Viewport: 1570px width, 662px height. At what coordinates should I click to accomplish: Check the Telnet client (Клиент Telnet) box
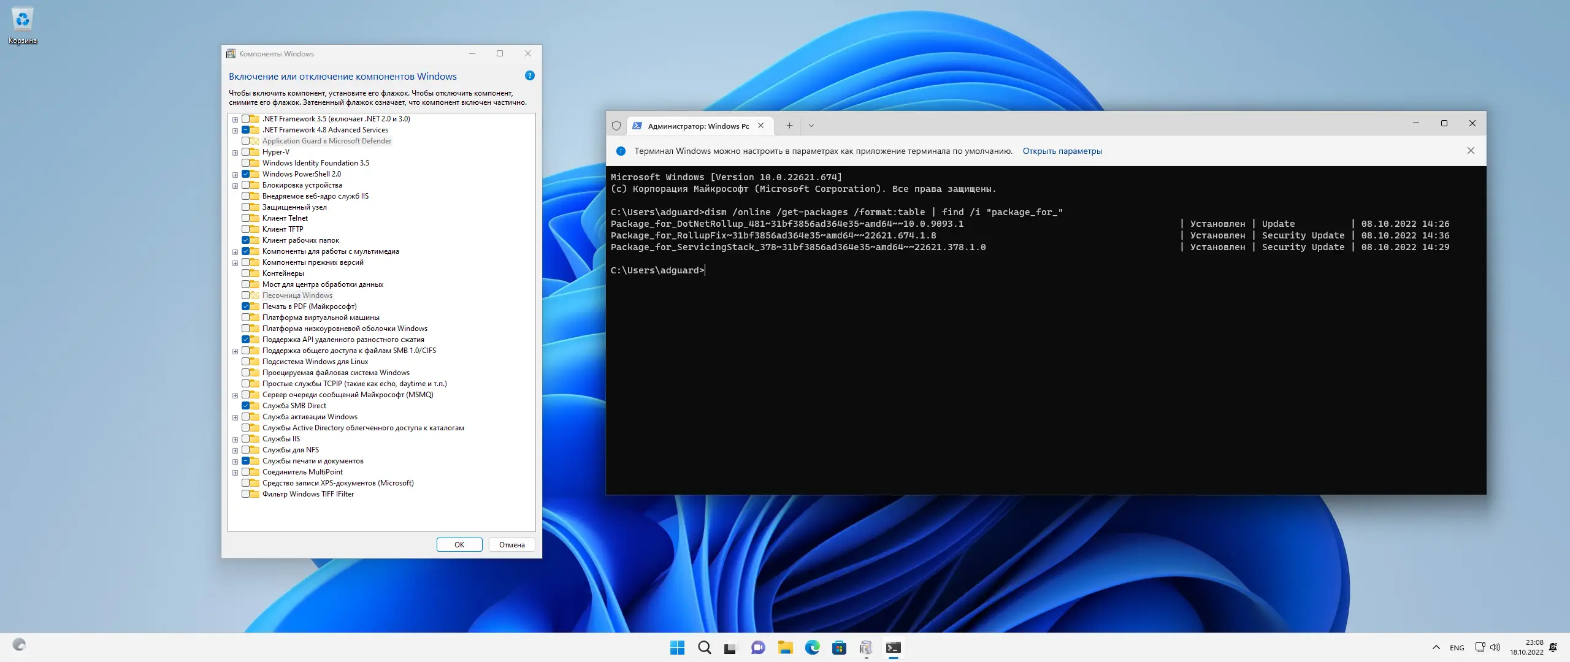coord(245,218)
